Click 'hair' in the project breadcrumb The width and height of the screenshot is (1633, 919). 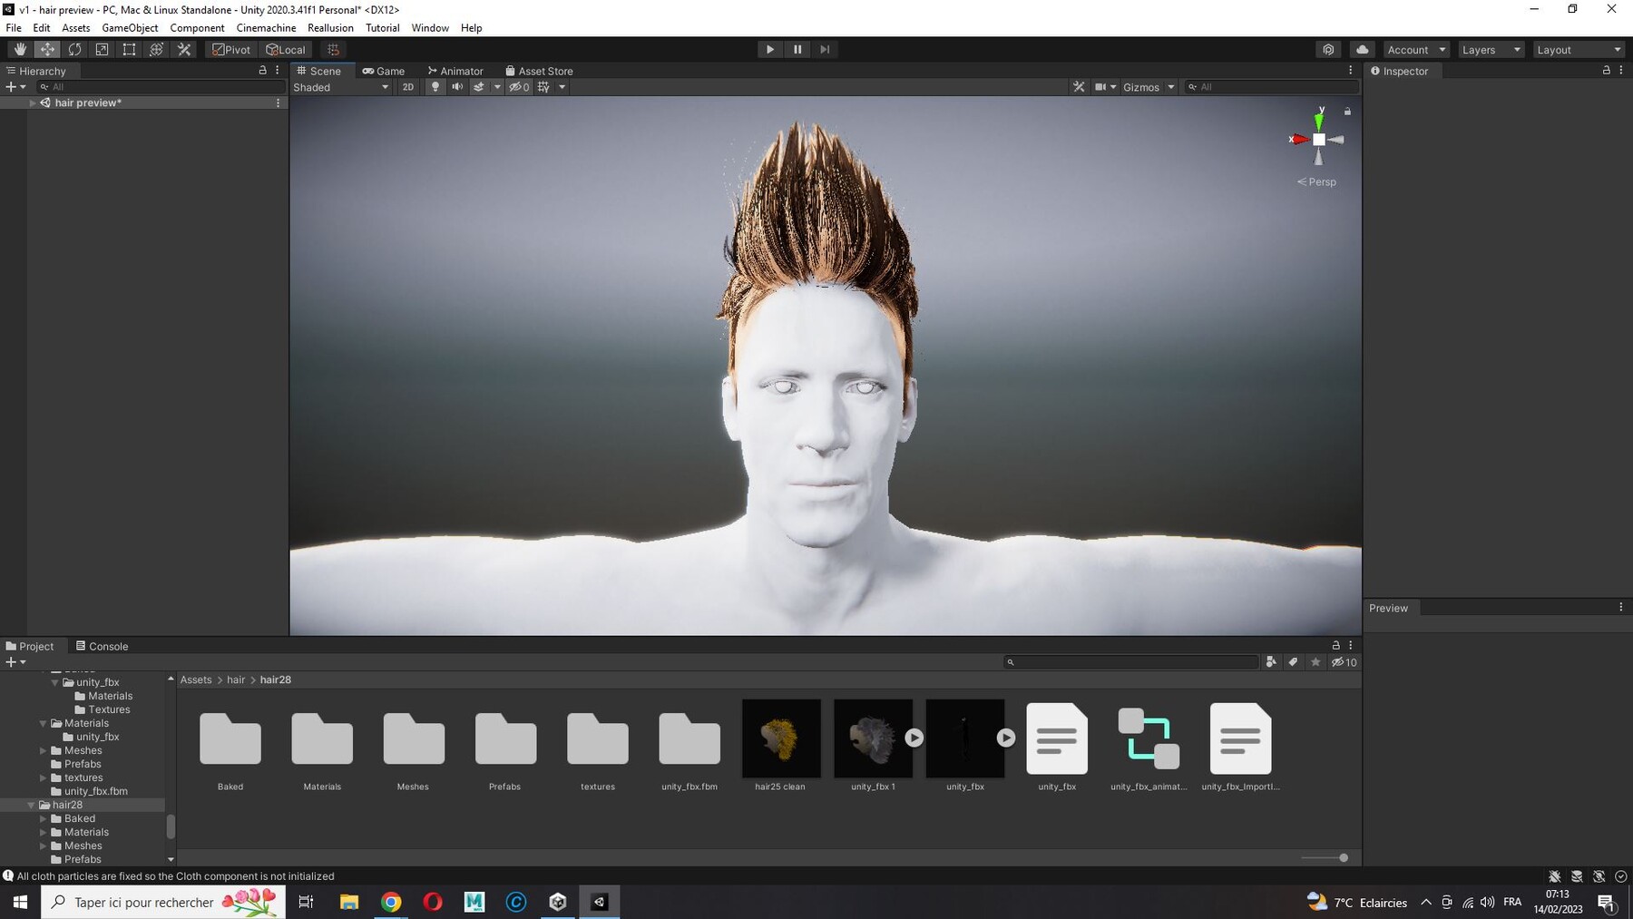tap(236, 679)
